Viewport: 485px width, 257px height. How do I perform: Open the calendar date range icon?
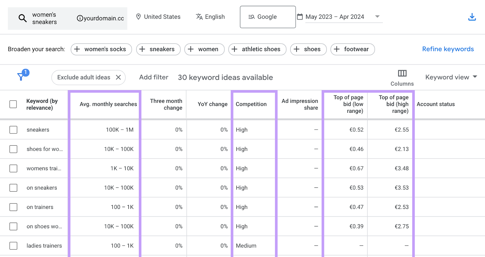point(300,17)
